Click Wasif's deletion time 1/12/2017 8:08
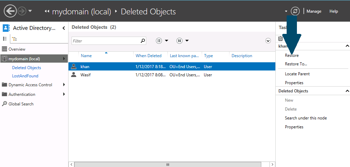 coord(150,75)
